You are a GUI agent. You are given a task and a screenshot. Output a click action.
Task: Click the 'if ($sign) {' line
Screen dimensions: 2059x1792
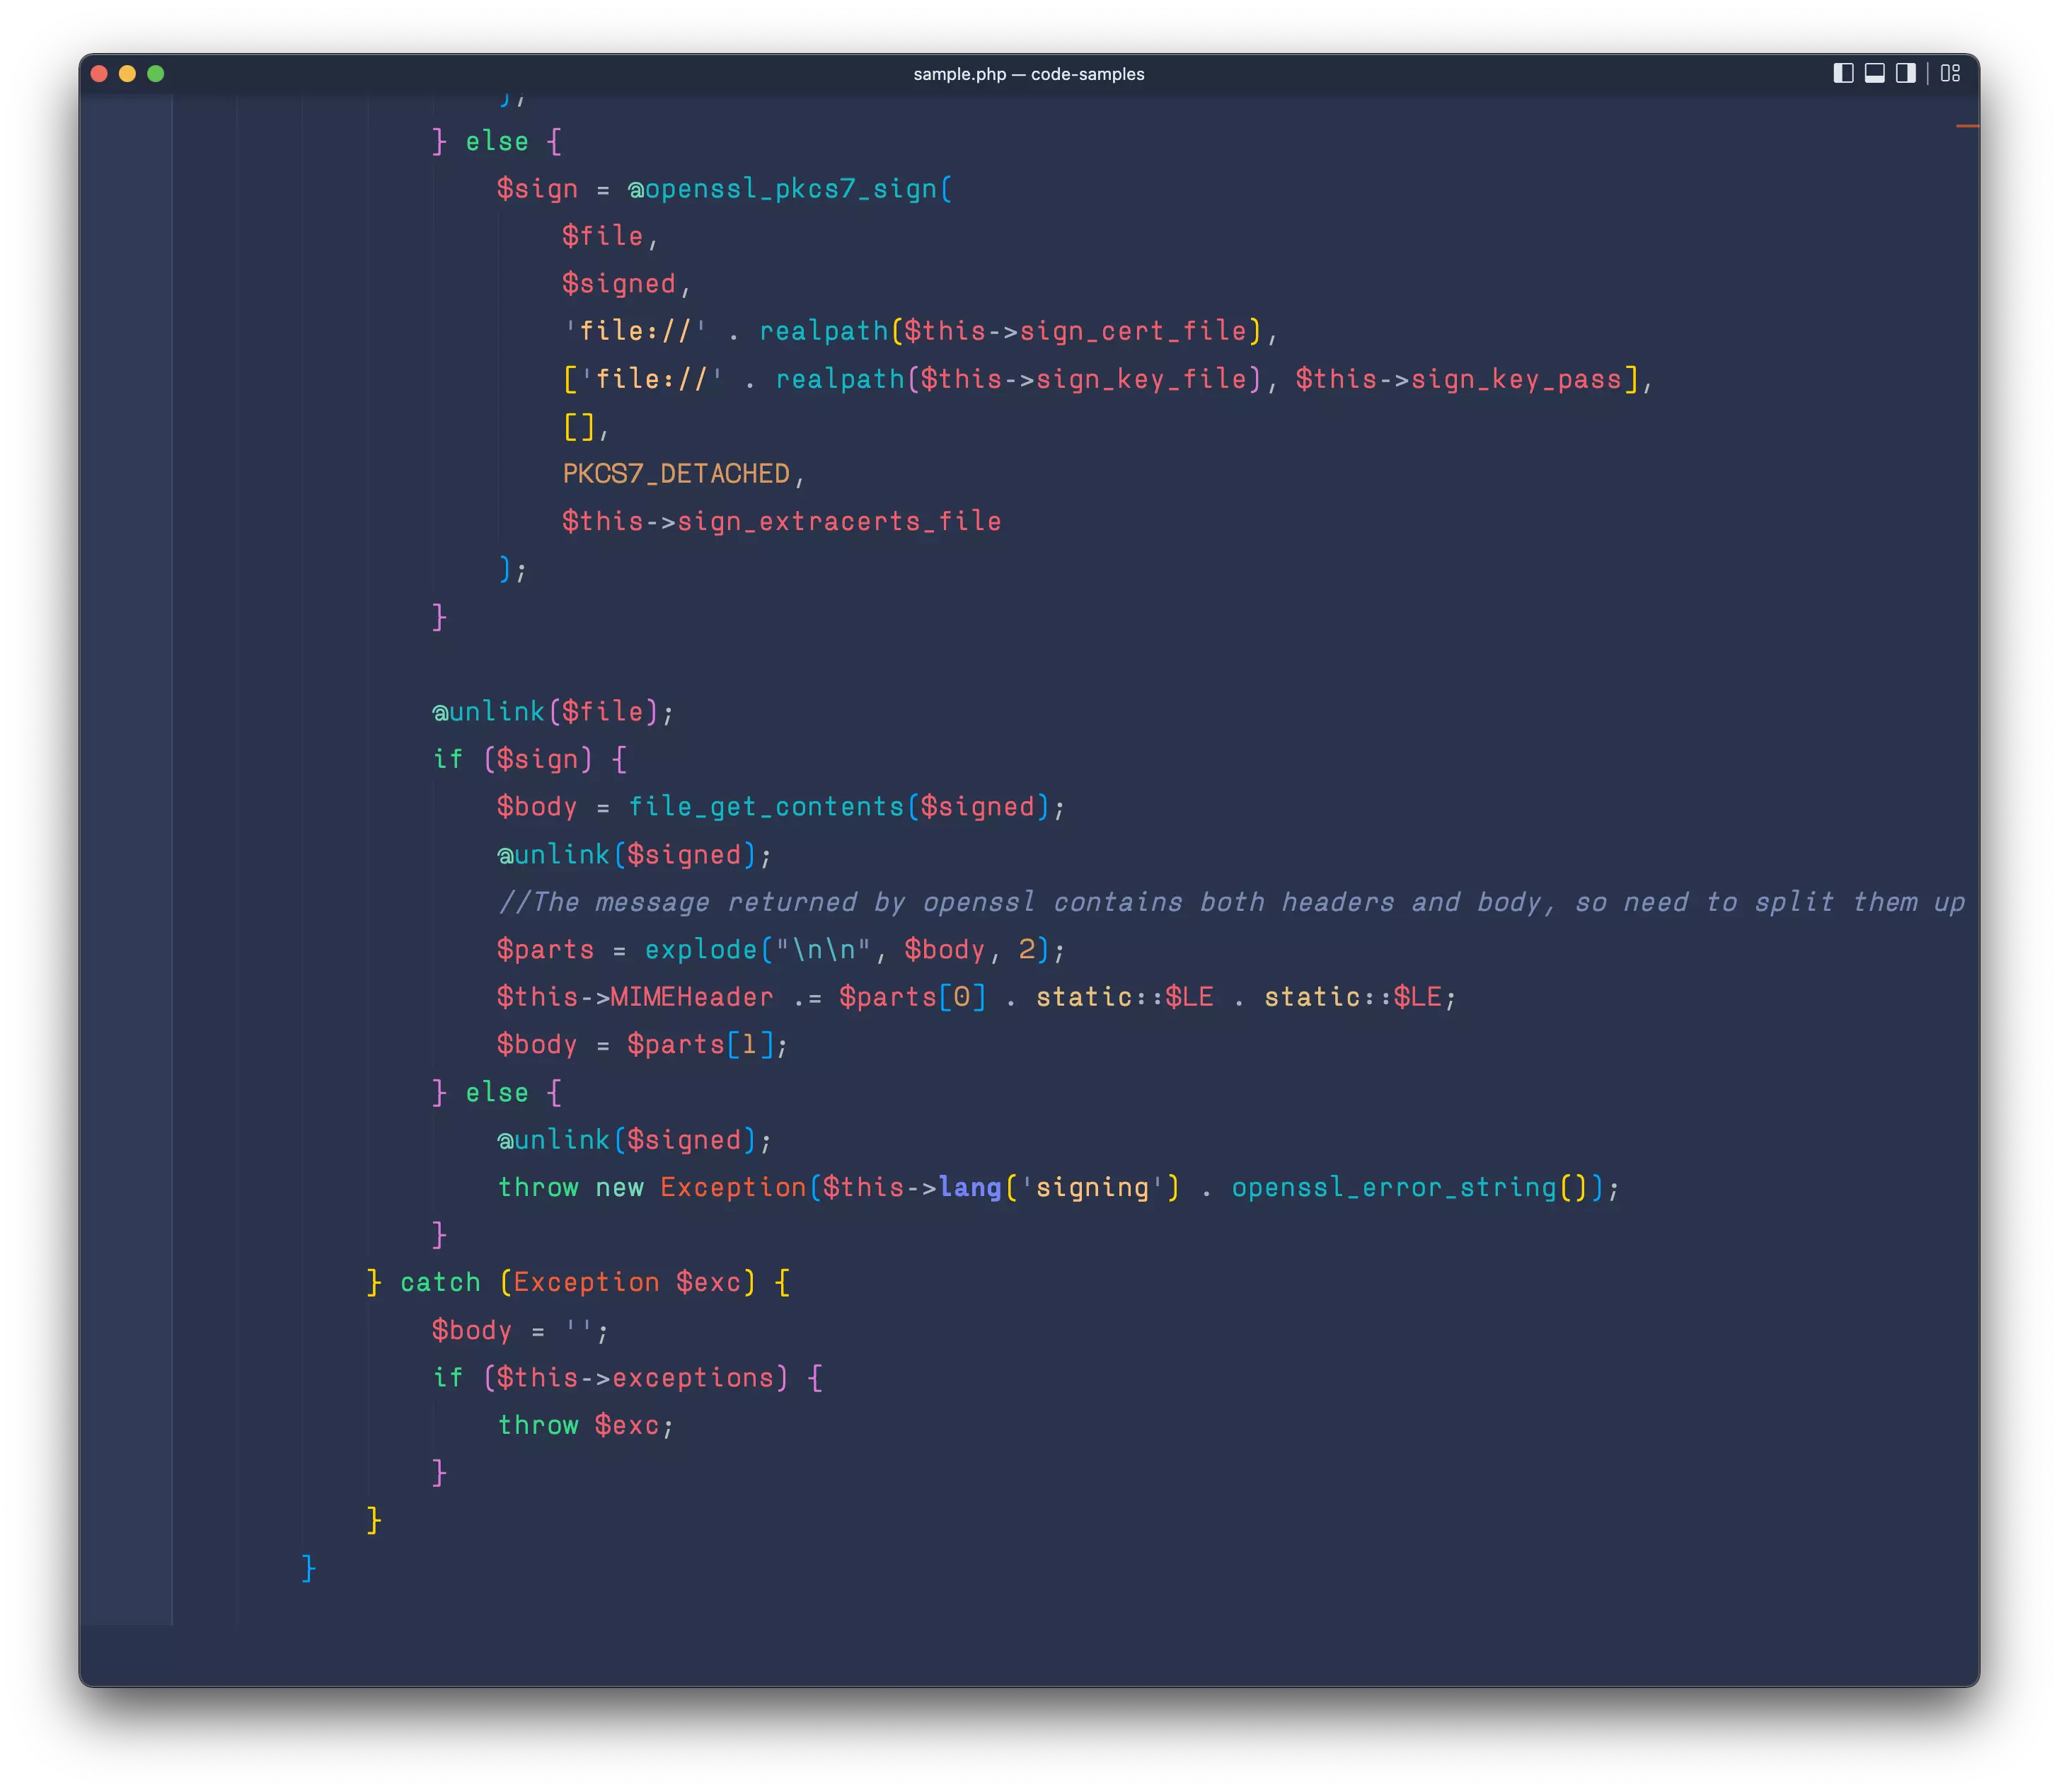pos(530,759)
